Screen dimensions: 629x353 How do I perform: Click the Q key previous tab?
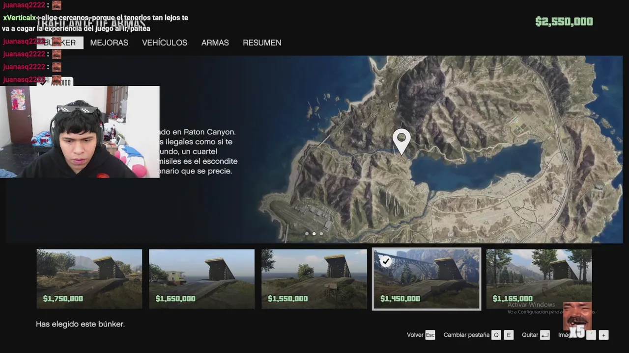pyautogui.click(x=496, y=335)
